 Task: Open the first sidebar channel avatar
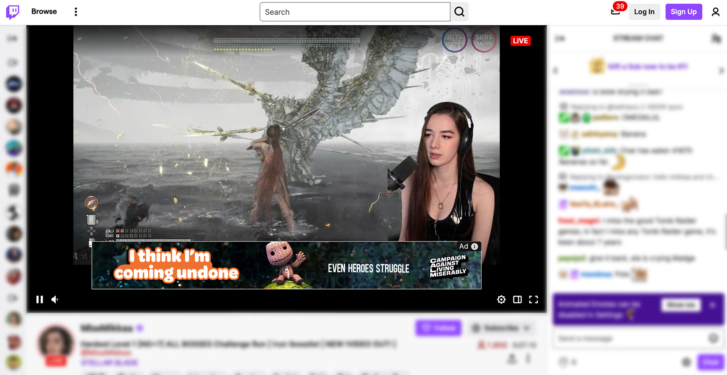(14, 84)
